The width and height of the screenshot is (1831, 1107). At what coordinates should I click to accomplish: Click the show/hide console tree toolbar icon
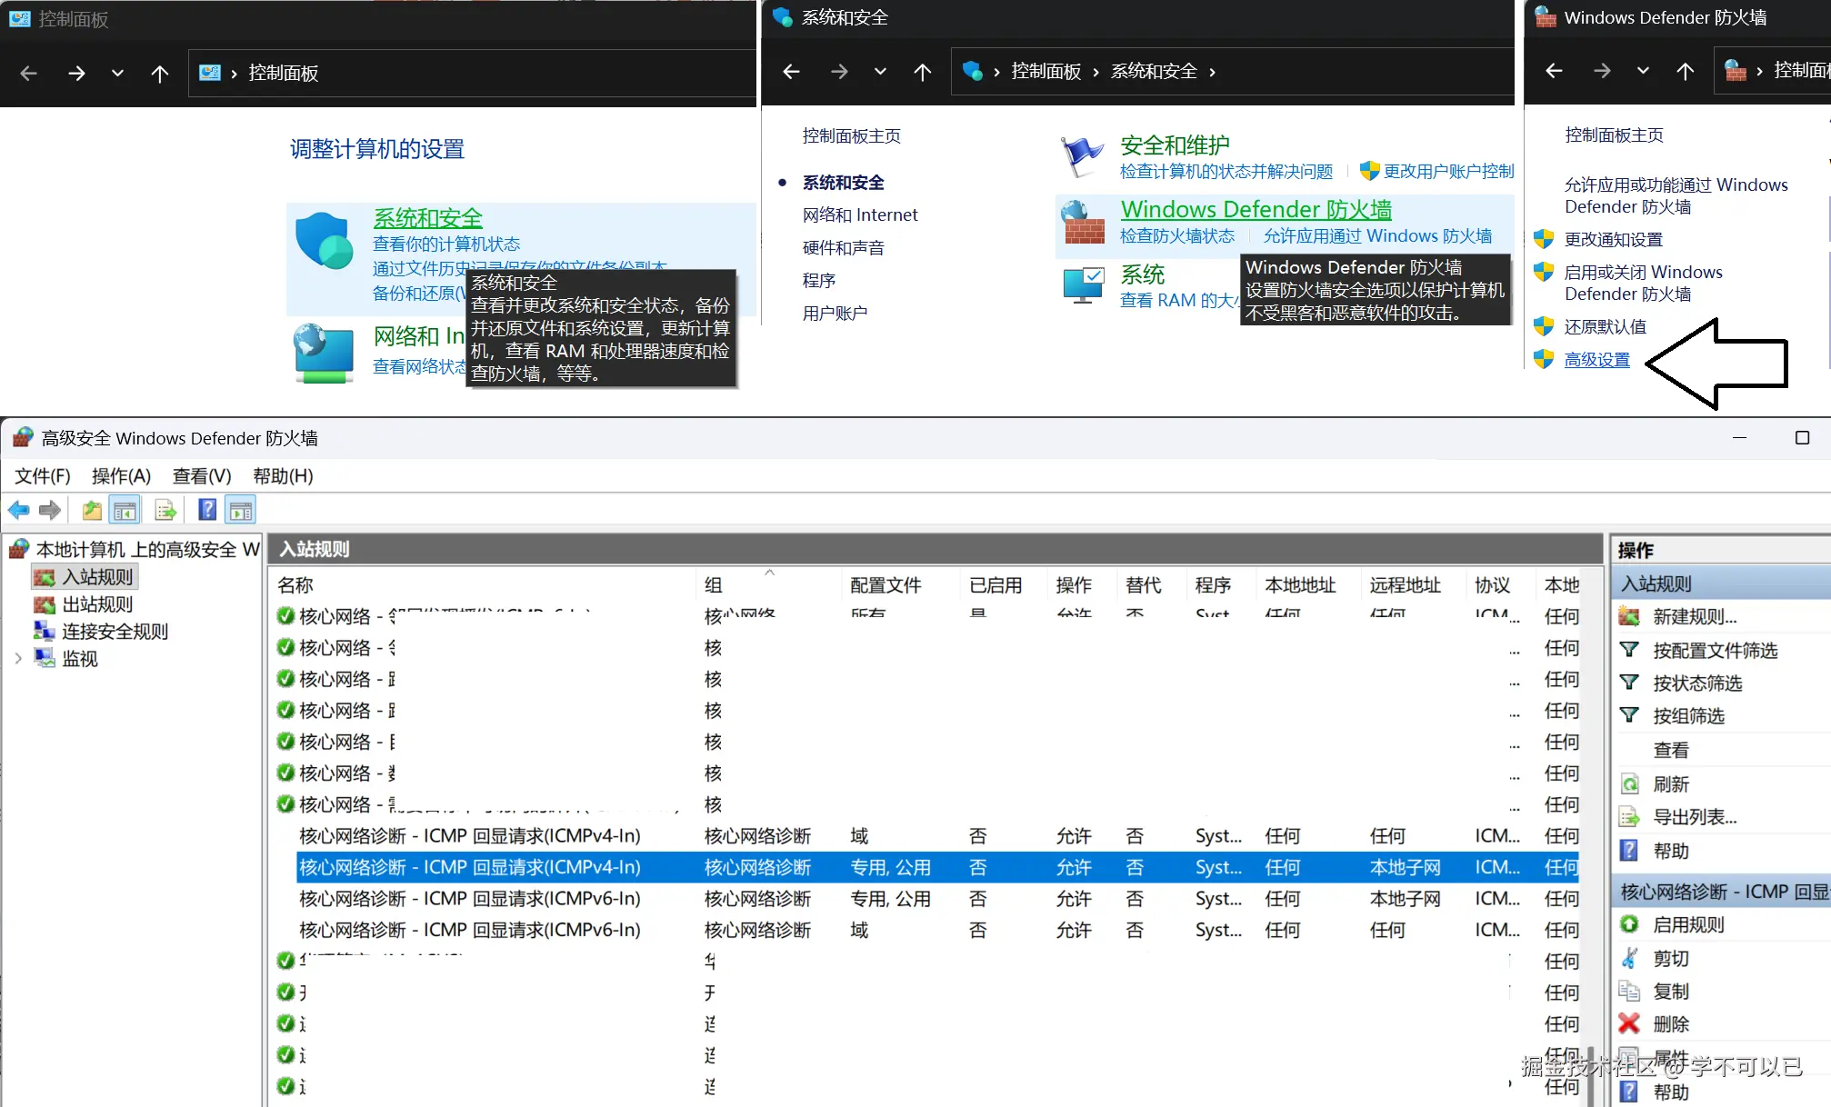125,510
